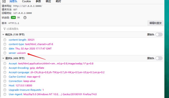Viewport: 169px width, 98px height.
Task: Click the Accept-Language value zh-CN,zh;q=0.8
Action: click(68, 72)
